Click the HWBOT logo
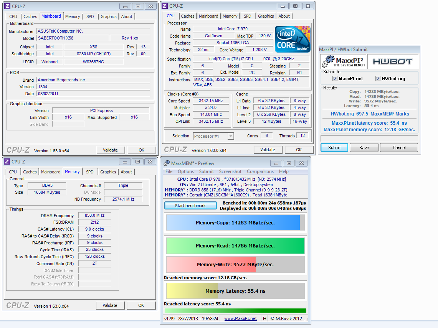438x328 pixels. tap(392, 61)
